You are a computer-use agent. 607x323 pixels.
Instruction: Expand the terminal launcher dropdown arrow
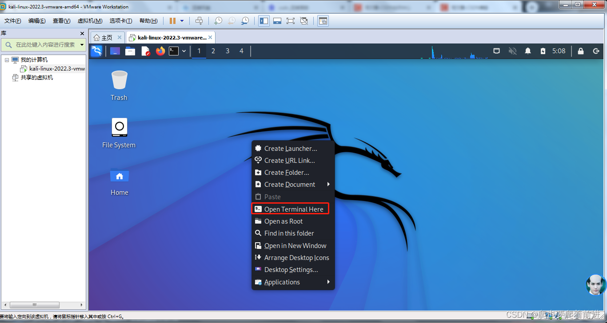[184, 51]
